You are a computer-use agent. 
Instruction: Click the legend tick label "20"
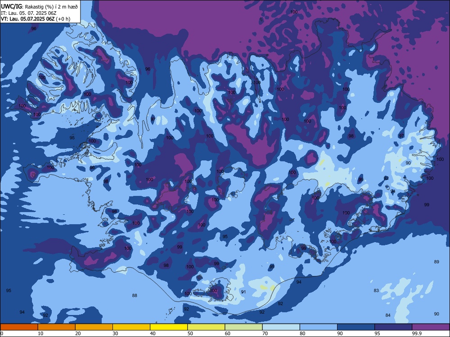click(78, 333)
